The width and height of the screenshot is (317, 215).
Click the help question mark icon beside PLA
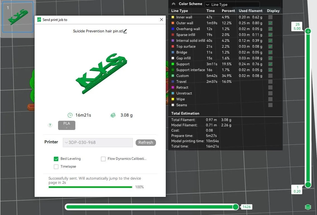[50, 125]
